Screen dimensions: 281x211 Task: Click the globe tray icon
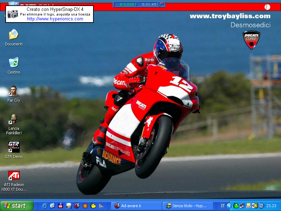pyautogui.click(x=261, y=206)
